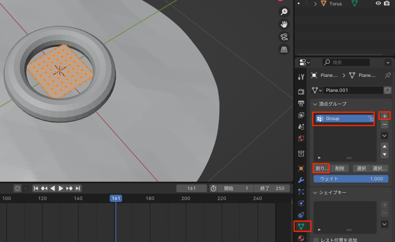Click the ウェイト weight slider
The image size is (395, 242).
[x=351, y=179]
